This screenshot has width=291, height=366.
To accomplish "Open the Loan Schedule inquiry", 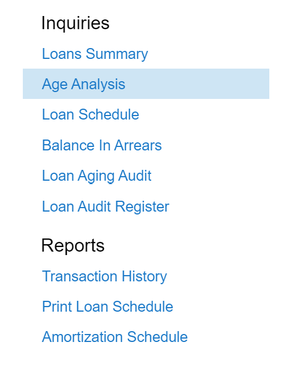I will point(90,114).
